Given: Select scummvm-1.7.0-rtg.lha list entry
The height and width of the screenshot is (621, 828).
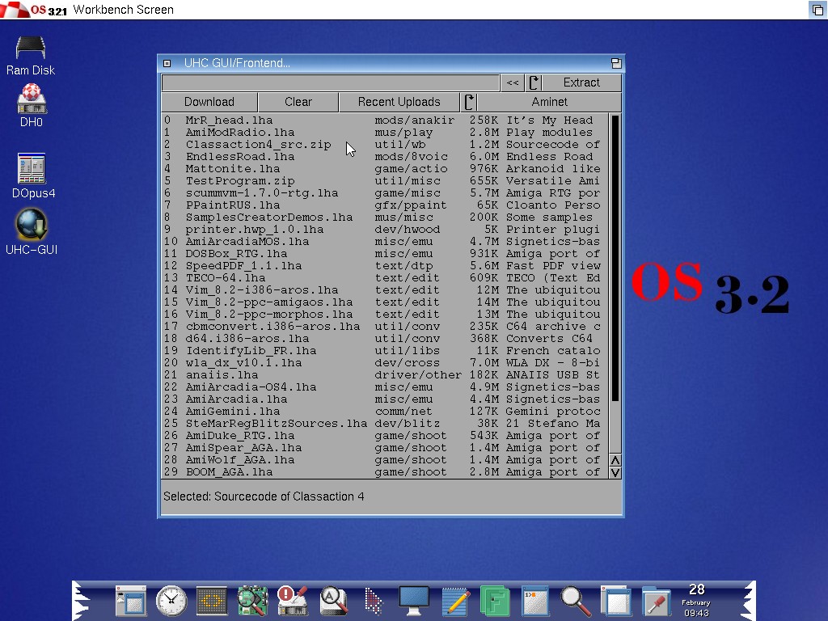Looking at the screenshot, I should pos(261,193).
